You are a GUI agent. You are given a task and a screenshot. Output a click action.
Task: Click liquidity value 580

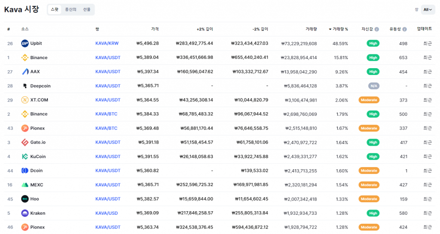[403, 213]
